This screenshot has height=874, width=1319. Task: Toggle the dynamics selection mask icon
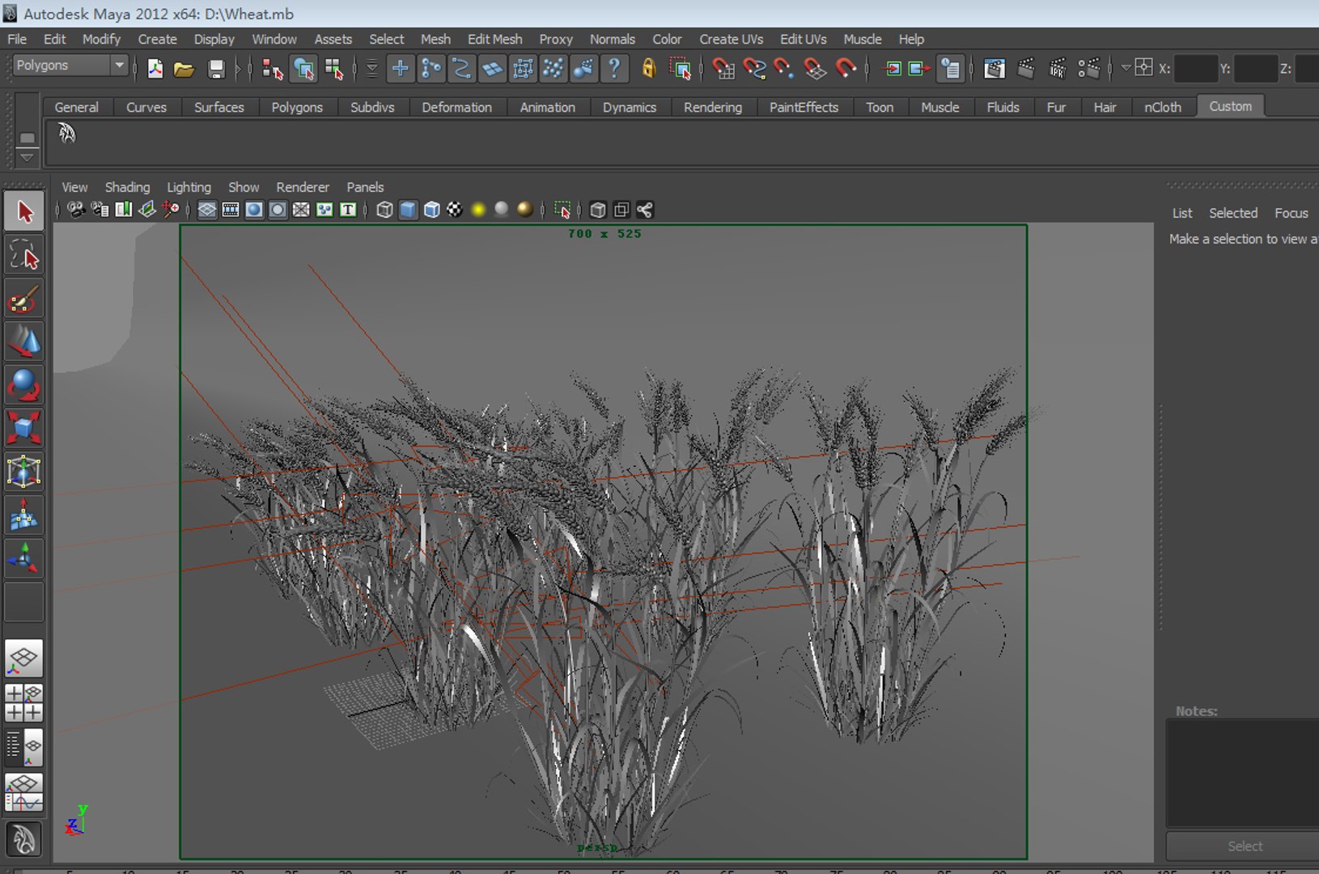coord(553,69)
